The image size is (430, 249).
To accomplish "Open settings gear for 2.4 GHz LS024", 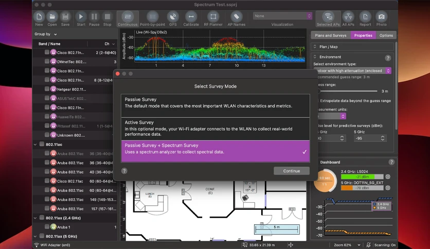I will pos(388,177).
